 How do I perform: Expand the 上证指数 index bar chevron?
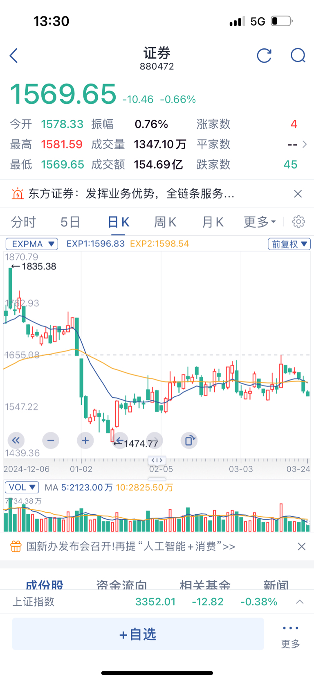point(300,602)
